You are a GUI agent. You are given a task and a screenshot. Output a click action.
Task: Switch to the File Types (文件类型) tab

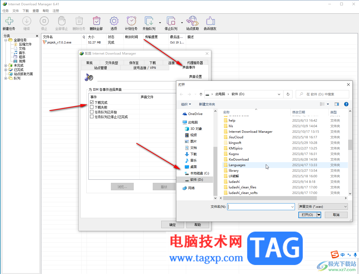(x=111, y=63)
